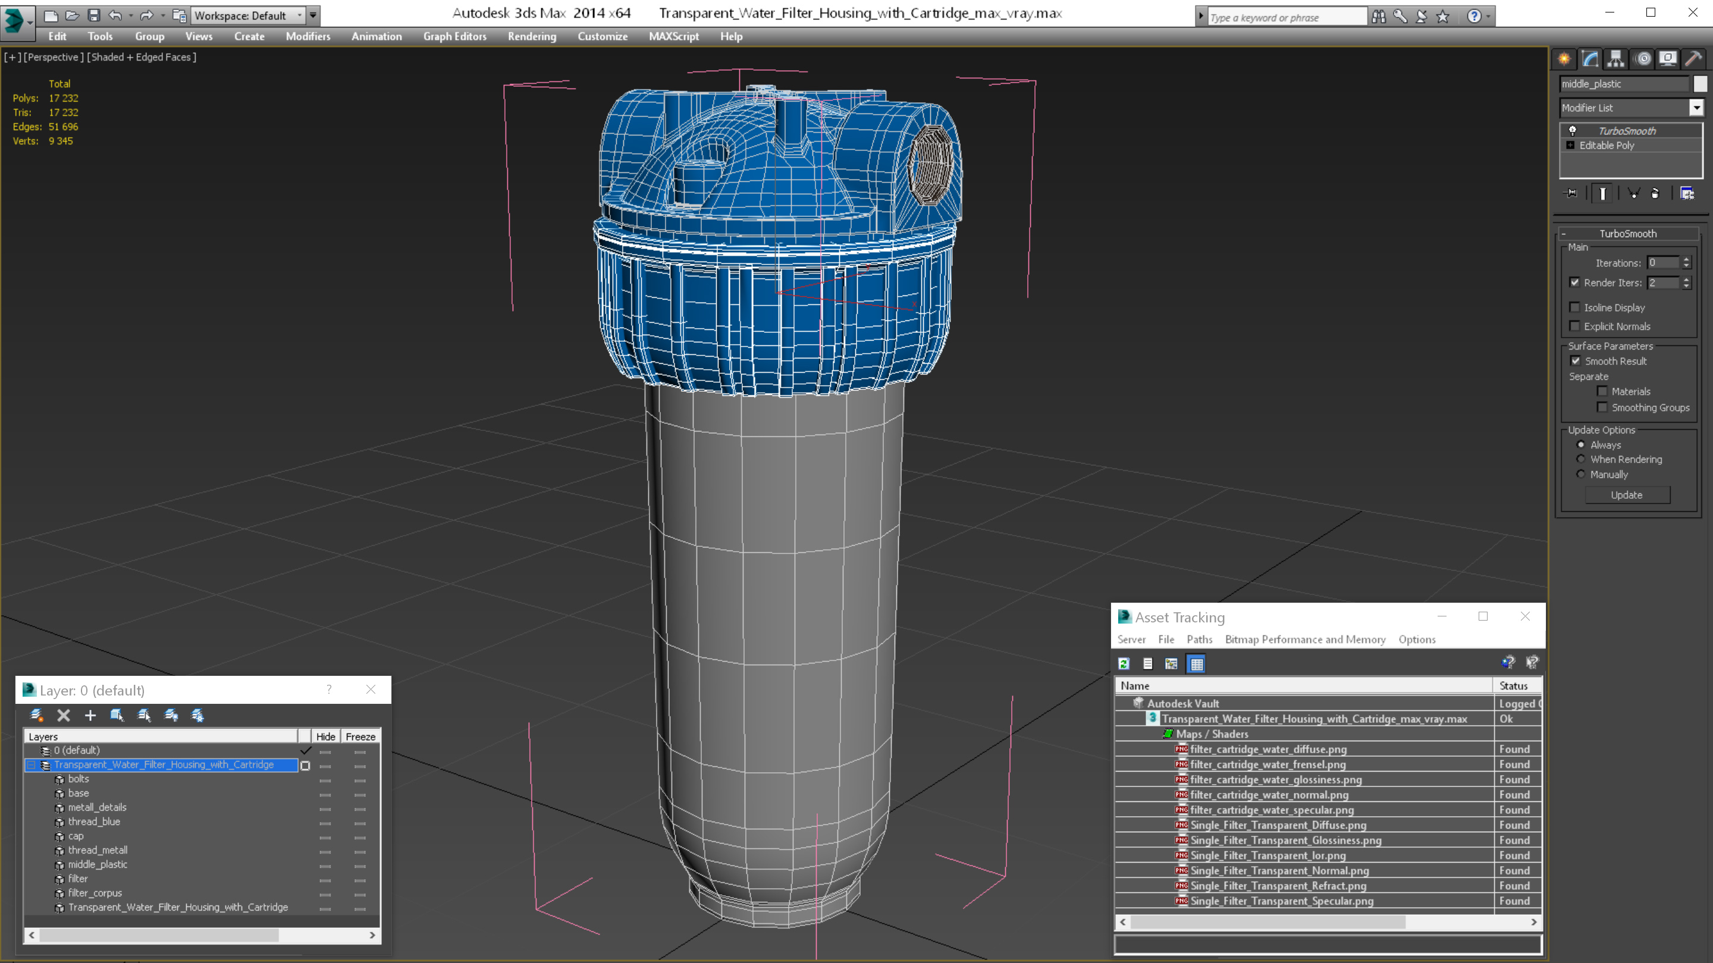Open the Modifiers menu
The image size is (1713, 963).
click(x=308, y=36)
